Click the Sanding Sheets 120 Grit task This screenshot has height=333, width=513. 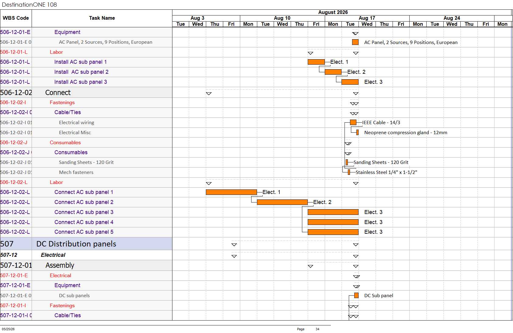click(86, 162)
